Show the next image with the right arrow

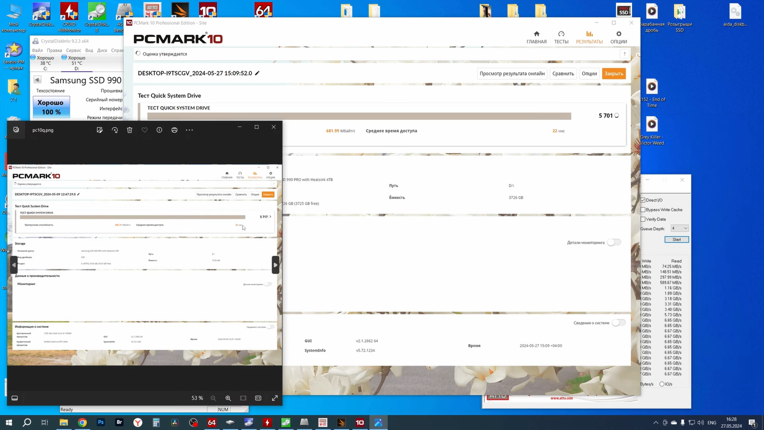coord(276,265)
